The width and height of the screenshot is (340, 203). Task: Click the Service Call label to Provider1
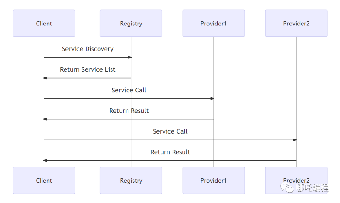click(x=129, y=90)
